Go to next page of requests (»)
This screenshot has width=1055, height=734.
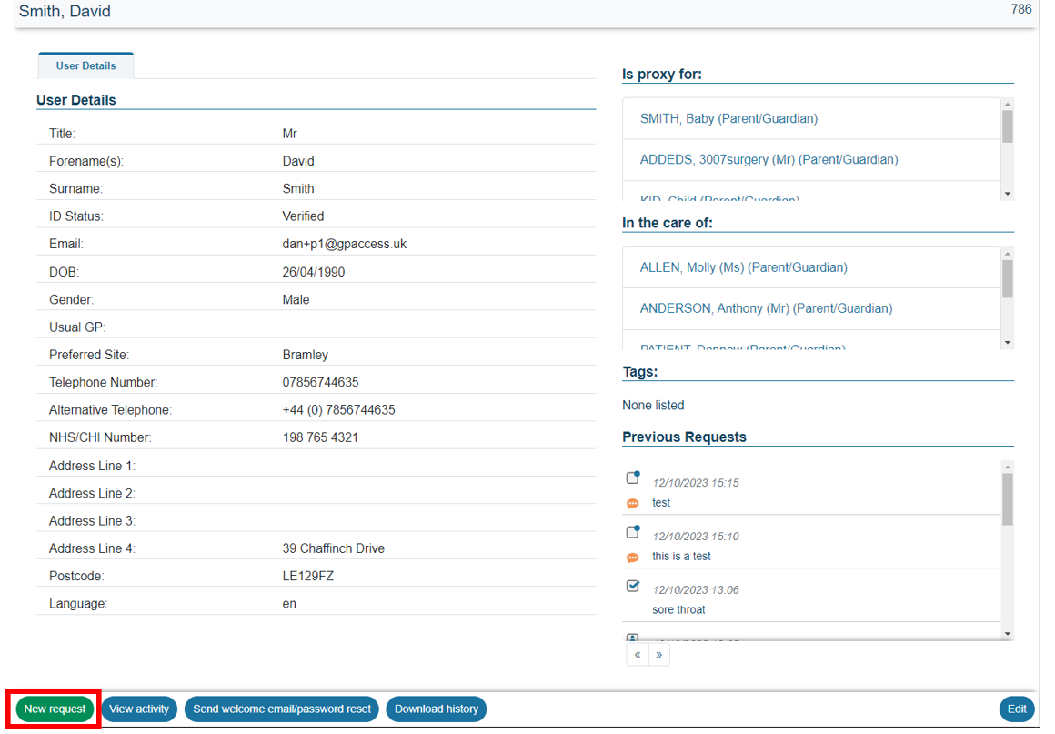659,655
